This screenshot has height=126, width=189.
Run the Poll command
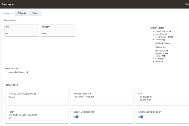(x=22, y=30)
